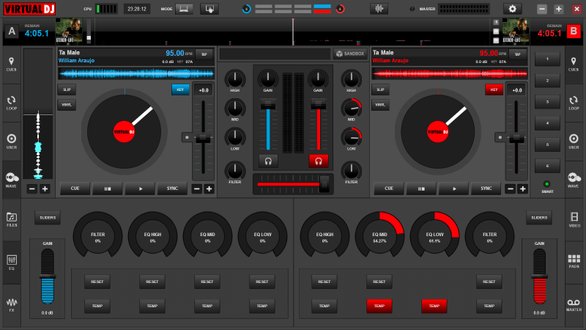Viewport: 586px width, 330px height.
Task: Click left deck headphone cue icon
Action: click(x=268, y=160)
